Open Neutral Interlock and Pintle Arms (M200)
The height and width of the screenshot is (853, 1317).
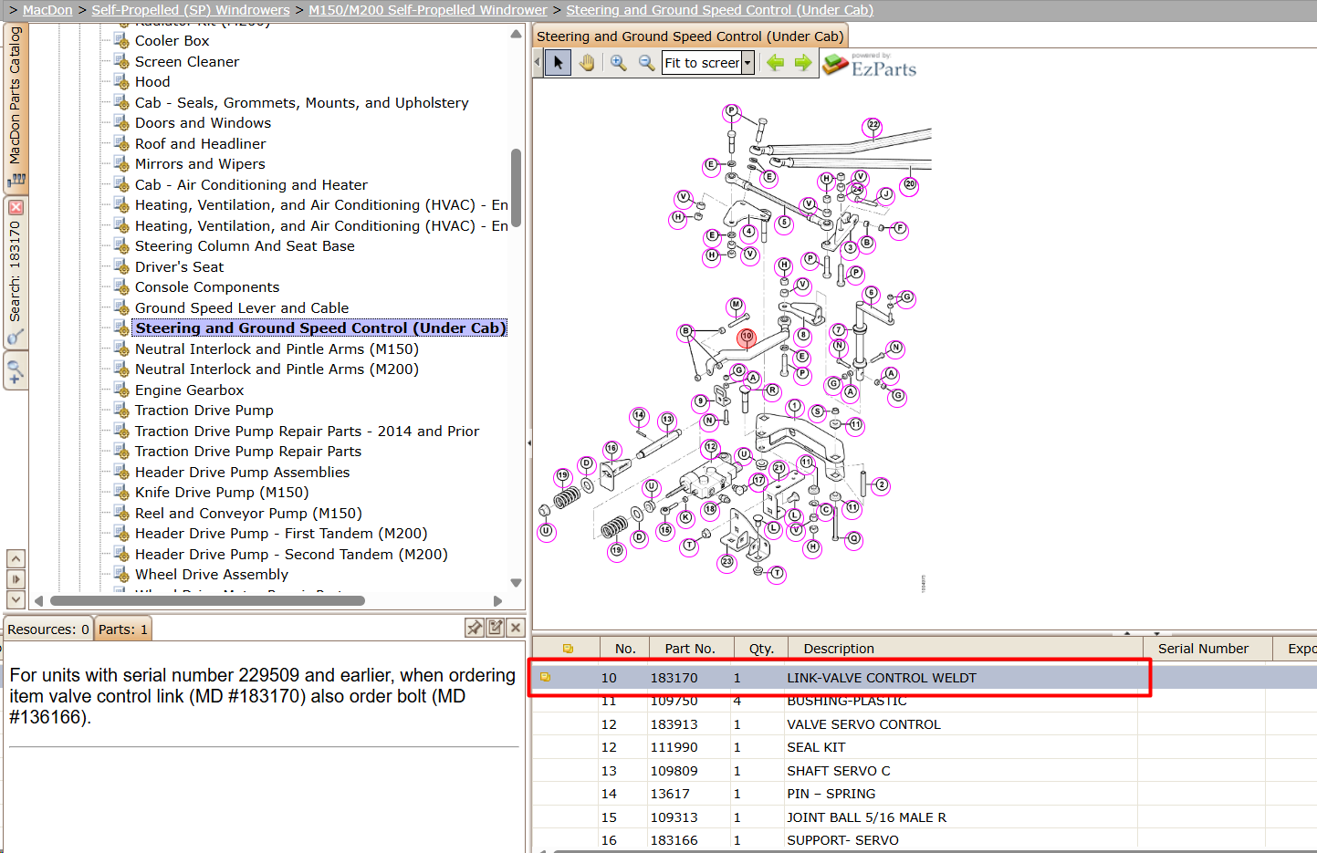pos(277,369)
